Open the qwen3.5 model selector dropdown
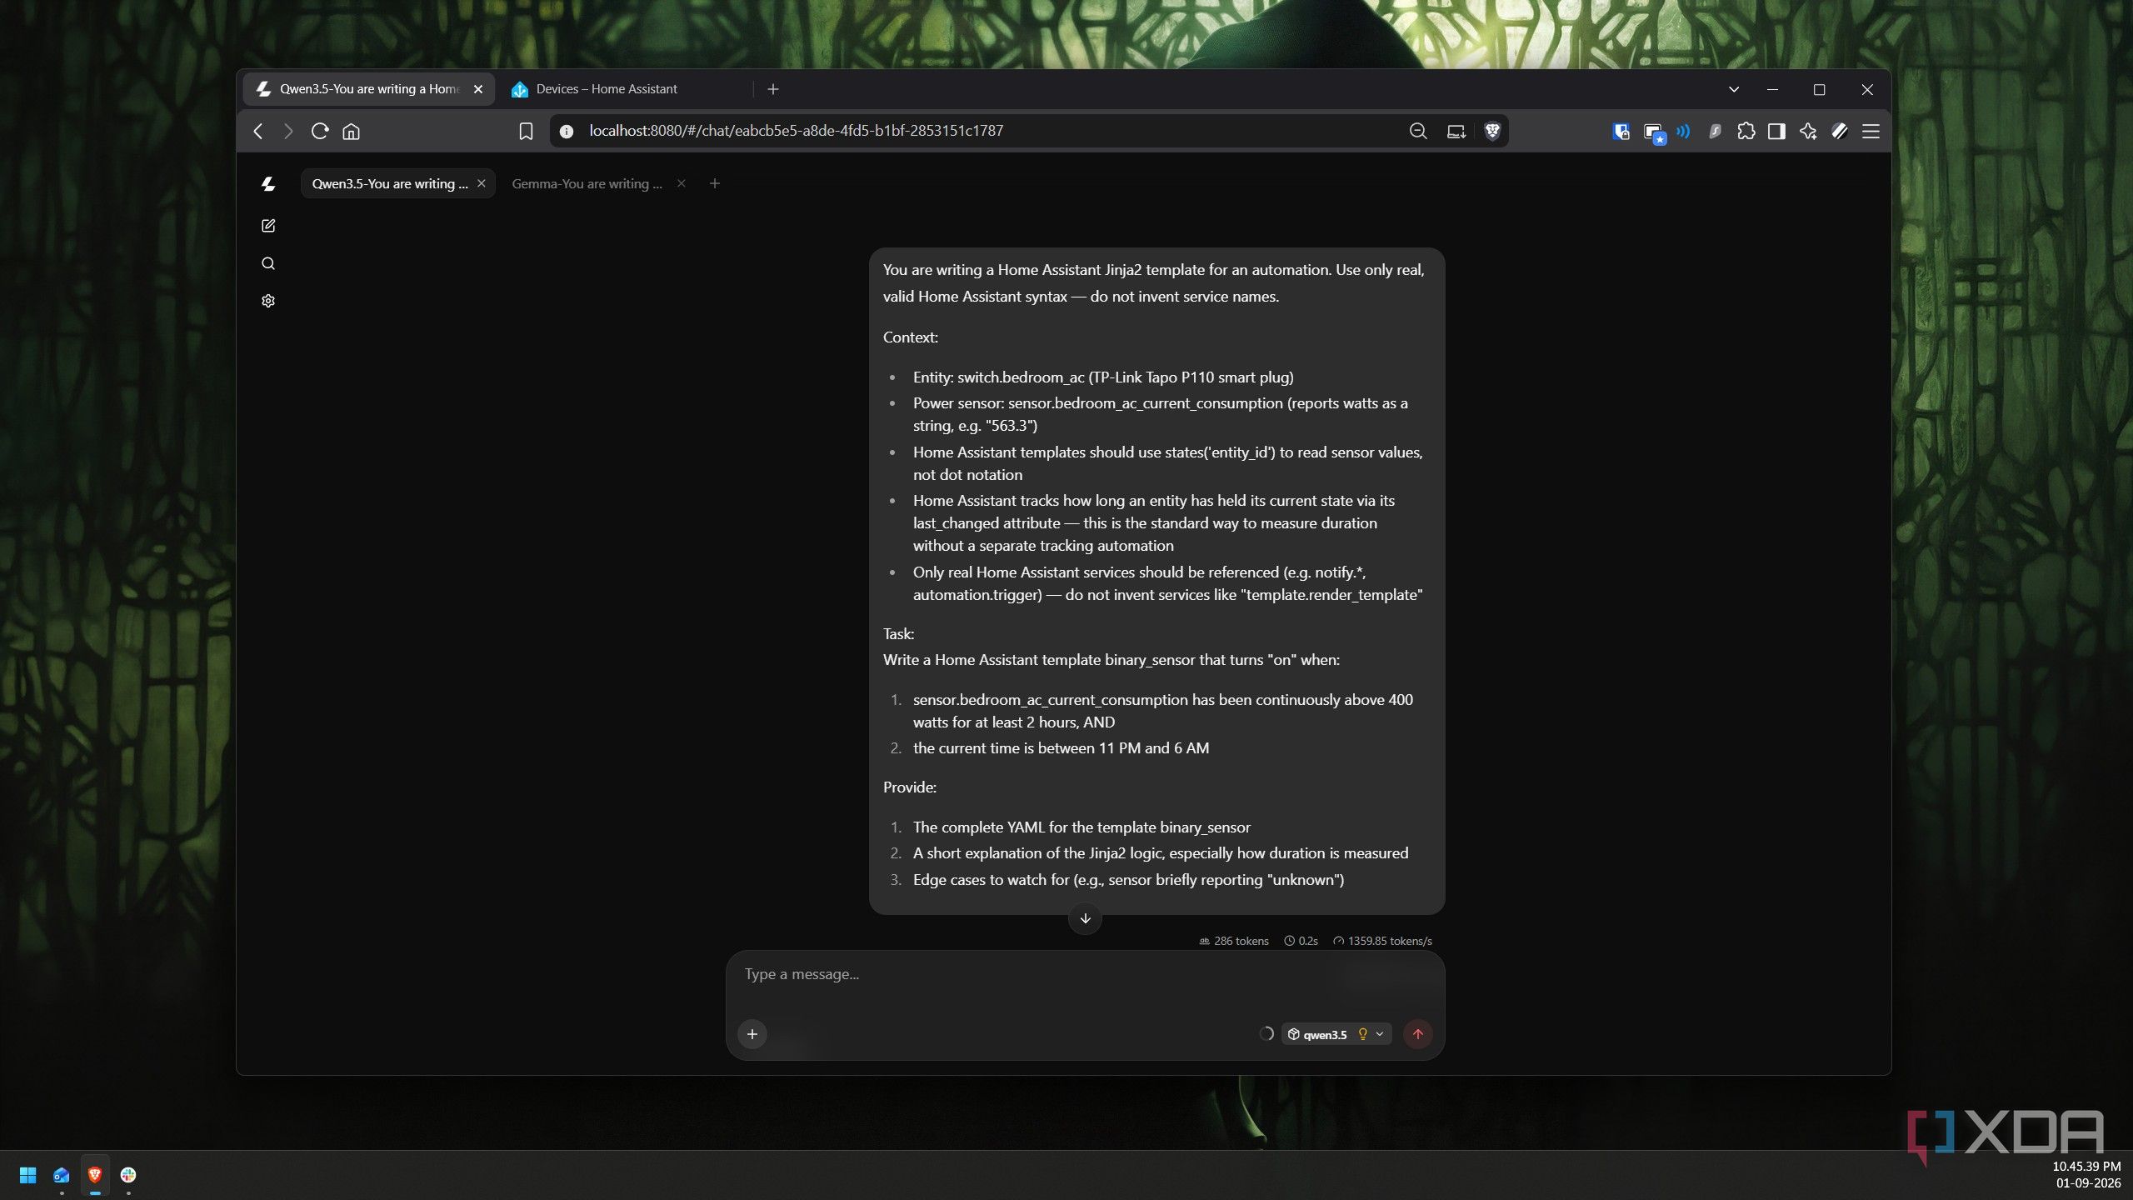The image size is (2133, 1200). [x=1336, y=1034]
